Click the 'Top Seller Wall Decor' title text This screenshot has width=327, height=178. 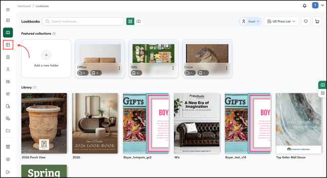pyautogui.click(x=291, y=157)
